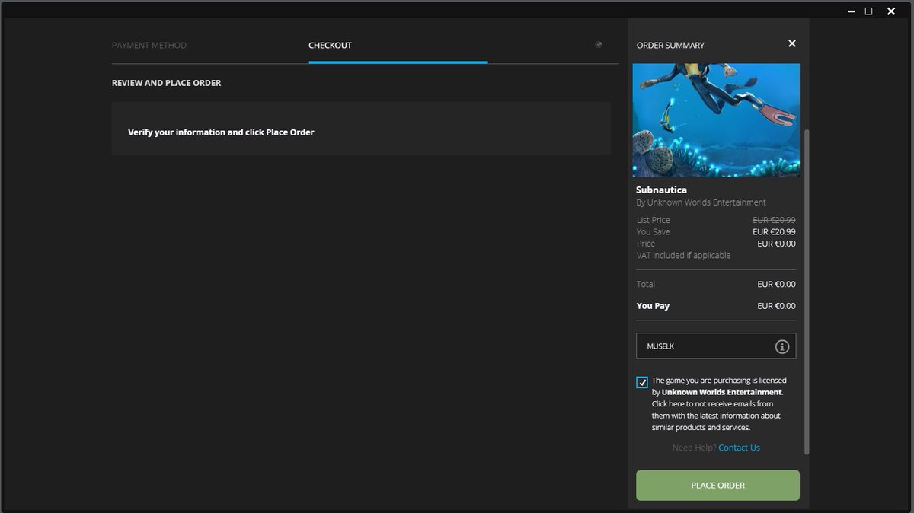Click the Total label
The image size is (914, 513).
click(x=646, y=284)
